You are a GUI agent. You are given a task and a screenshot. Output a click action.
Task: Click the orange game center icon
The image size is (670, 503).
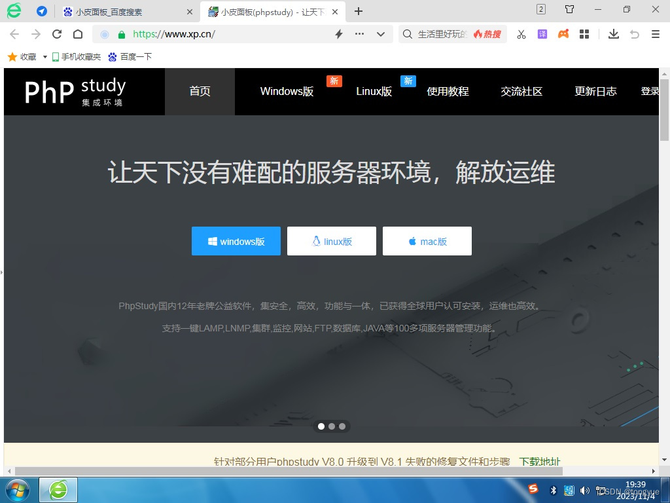[564, 34]
